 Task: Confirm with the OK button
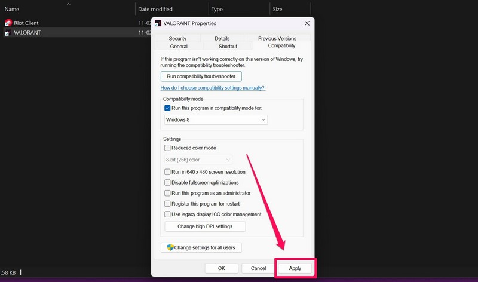click(221, 268)
